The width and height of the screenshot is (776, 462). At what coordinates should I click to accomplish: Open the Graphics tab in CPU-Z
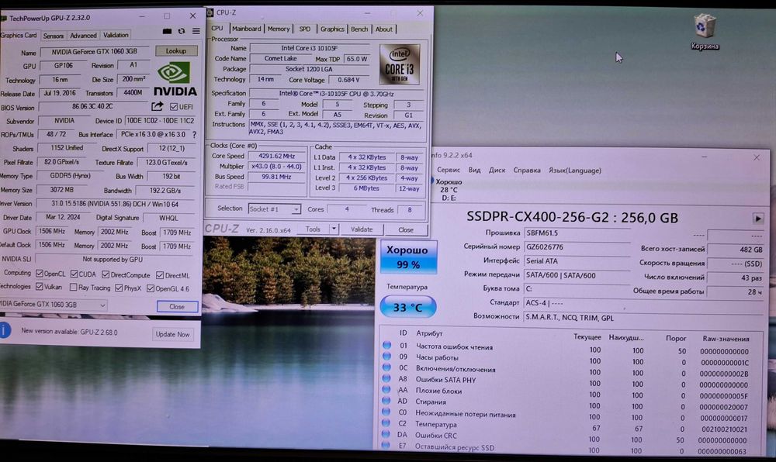(x=332, y=29)
